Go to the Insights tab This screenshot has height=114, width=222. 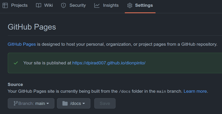[x=106, y=5]
